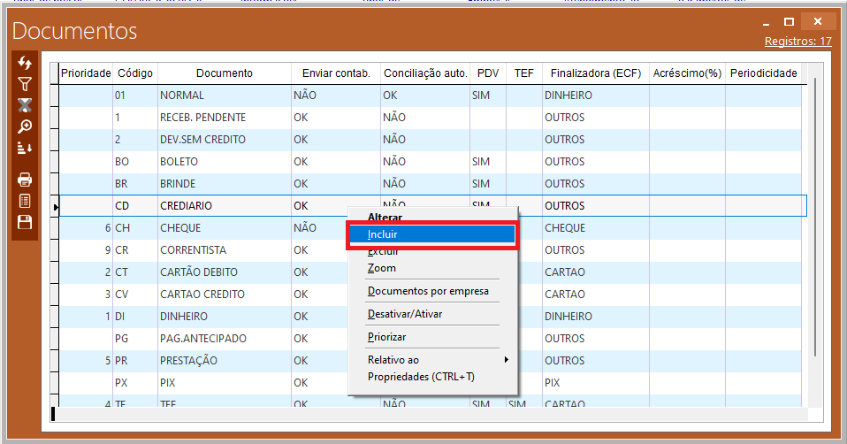Click the Registros: 17 link

pyautogui.click(x=797, y=42)
